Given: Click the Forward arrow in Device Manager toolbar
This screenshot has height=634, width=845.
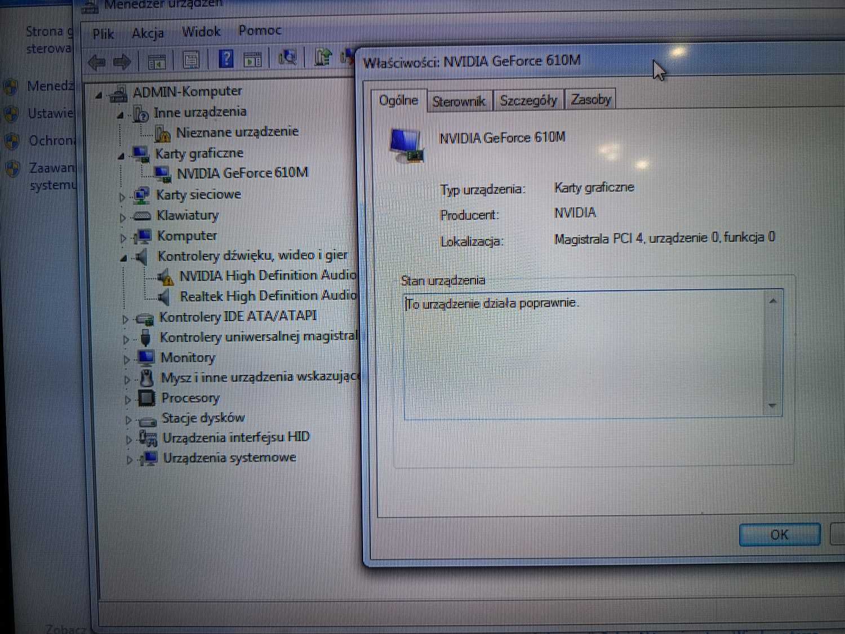Looking at the screenshot, I should [x=122, y=61].
